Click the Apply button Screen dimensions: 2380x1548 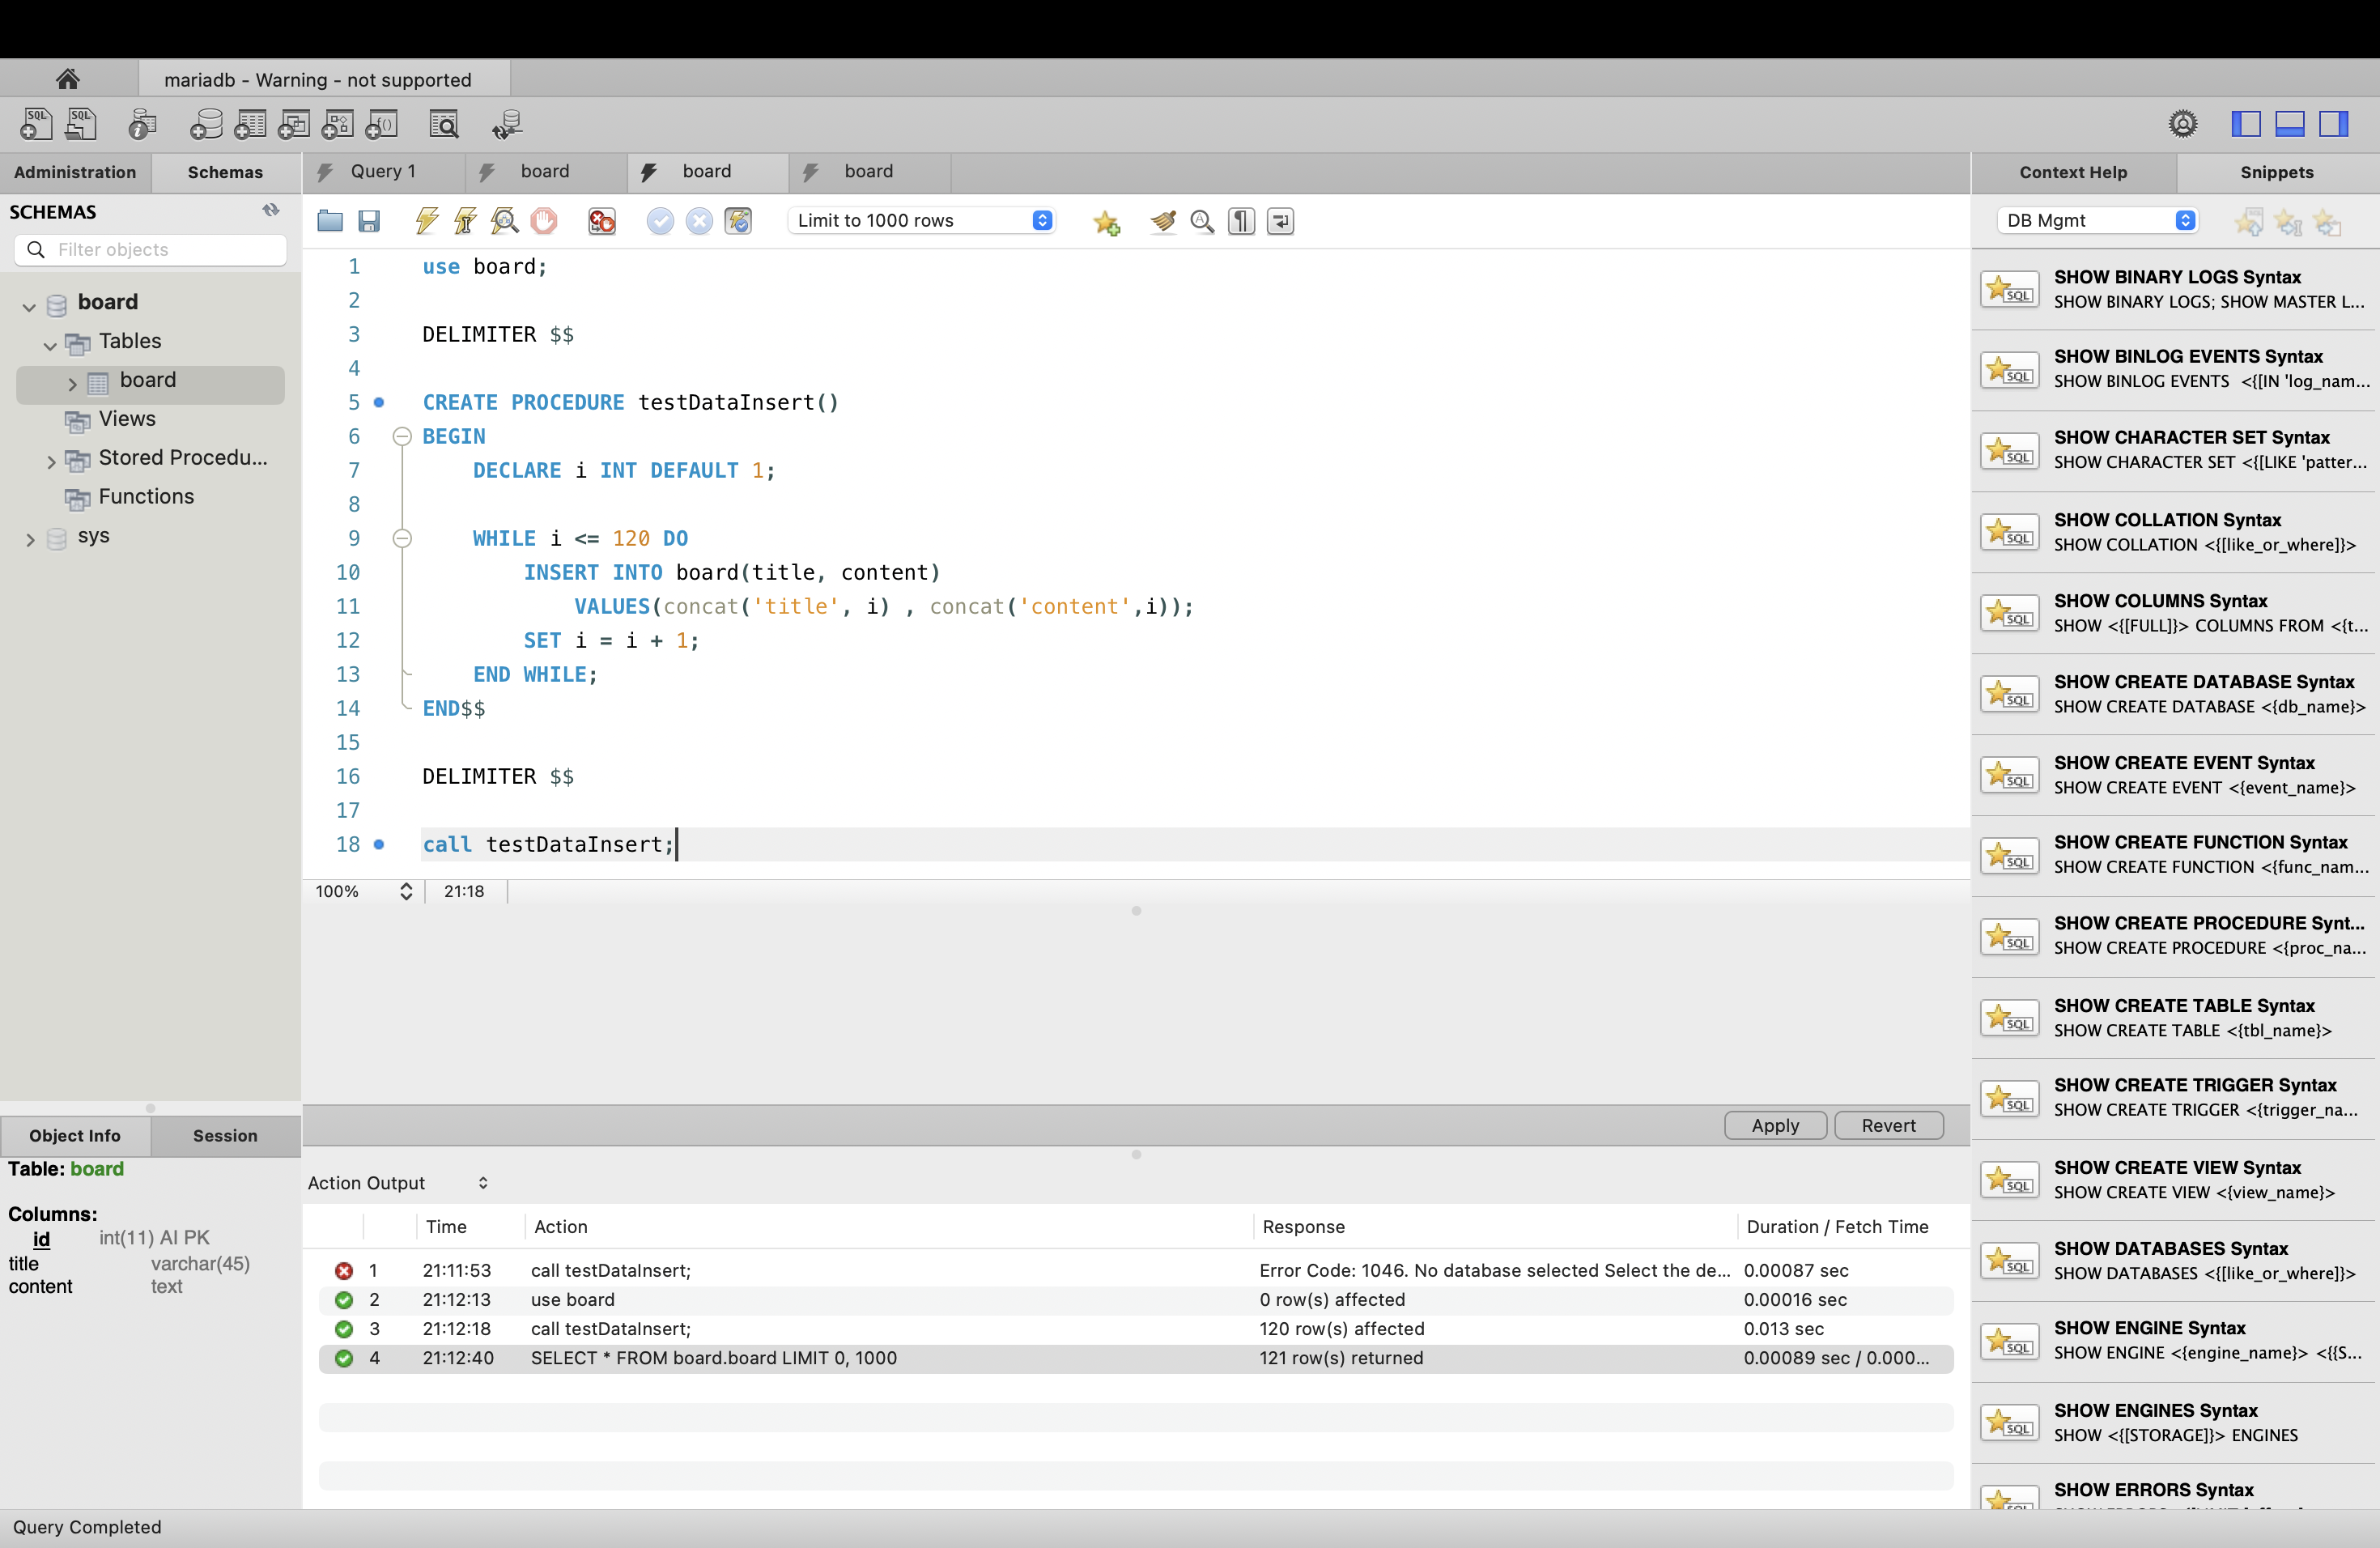point(1775,1125)
